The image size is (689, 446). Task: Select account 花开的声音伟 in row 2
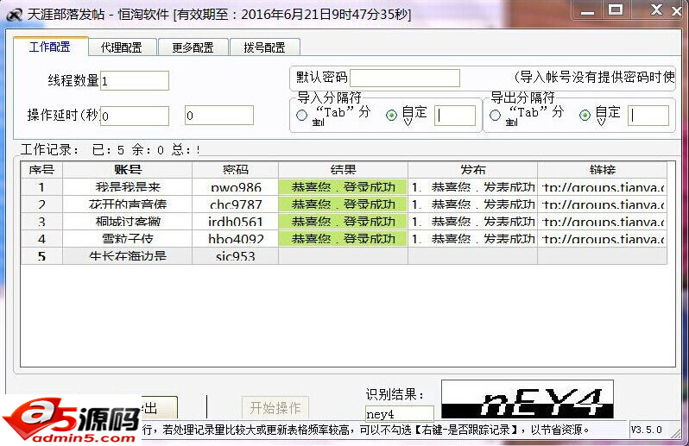[128, 204]
